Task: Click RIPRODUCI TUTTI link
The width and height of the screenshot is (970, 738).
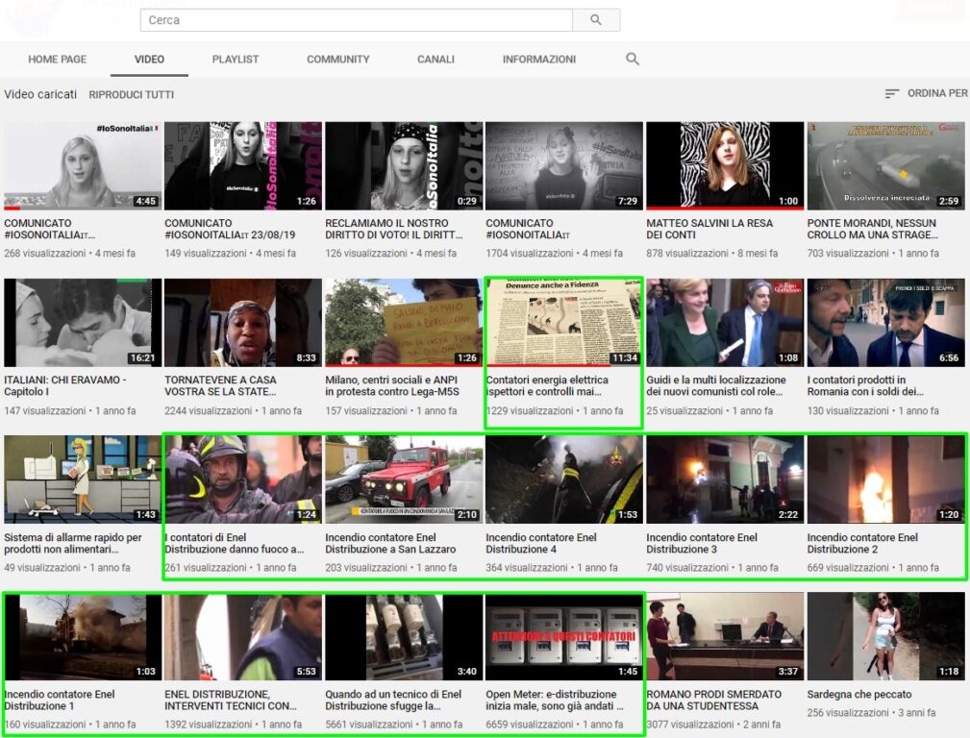Action: pos(131,94)
